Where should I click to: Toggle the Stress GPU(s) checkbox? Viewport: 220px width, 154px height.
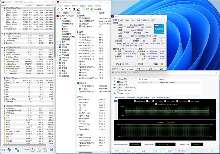coord(118,93)
